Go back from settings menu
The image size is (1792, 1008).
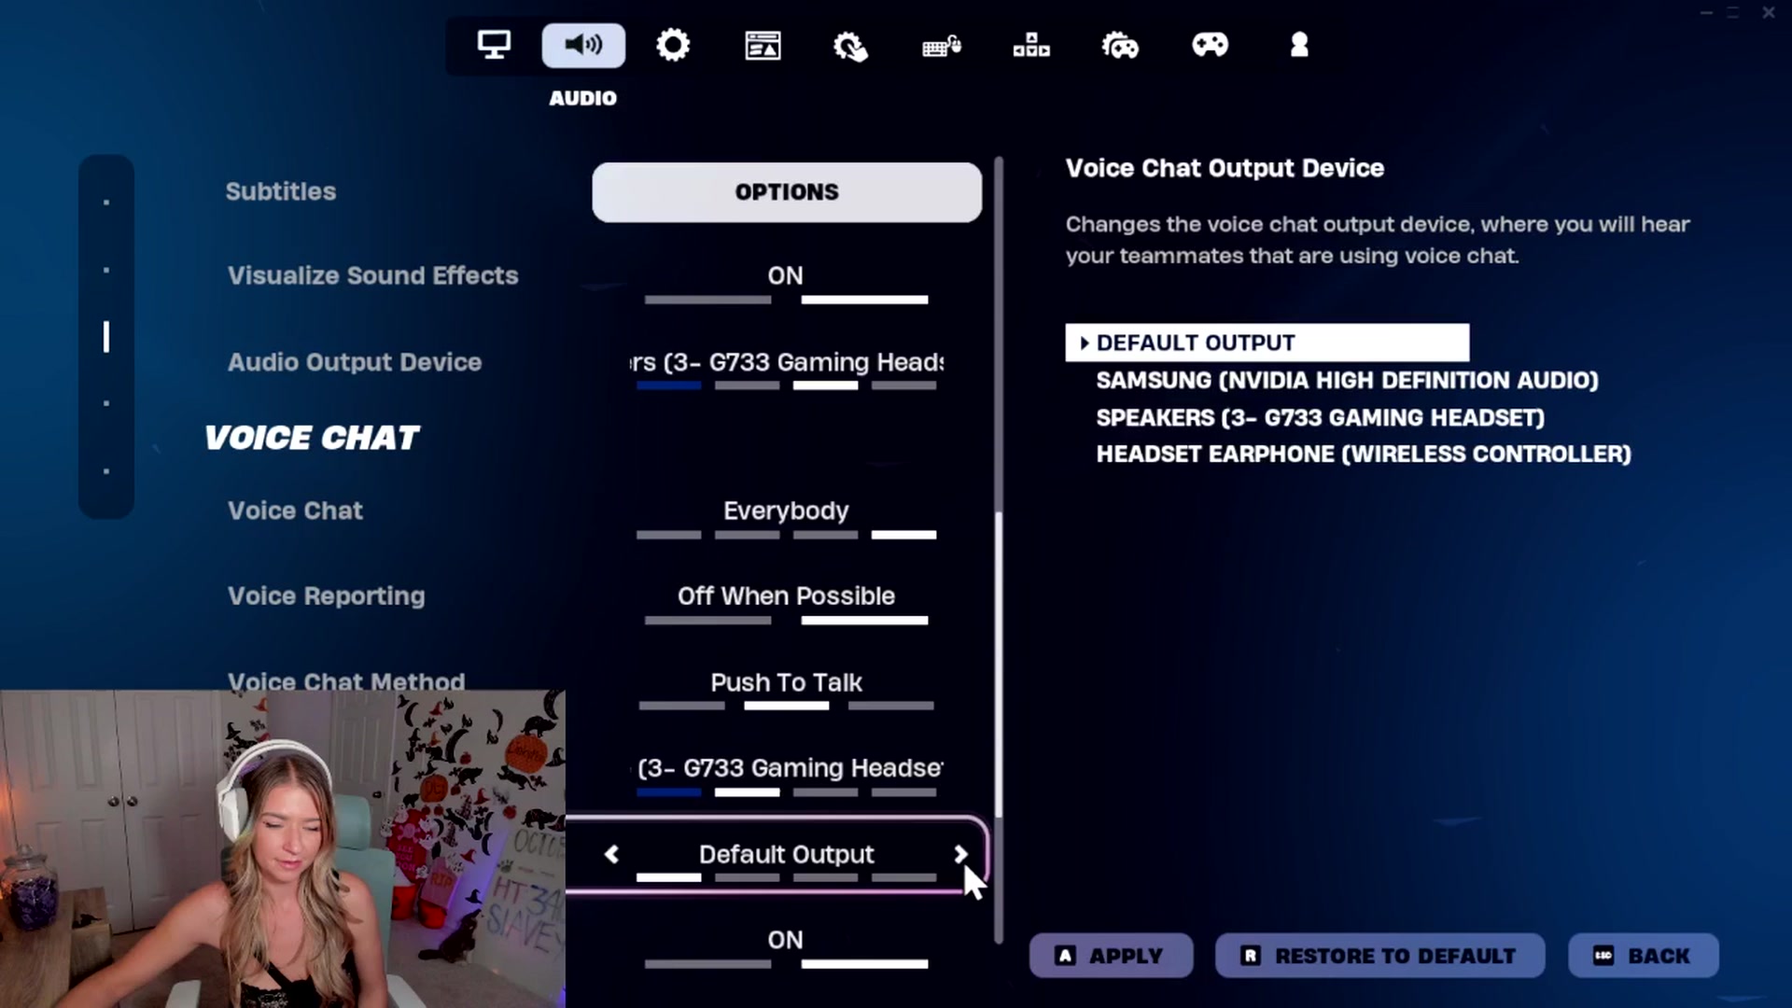1644,956
